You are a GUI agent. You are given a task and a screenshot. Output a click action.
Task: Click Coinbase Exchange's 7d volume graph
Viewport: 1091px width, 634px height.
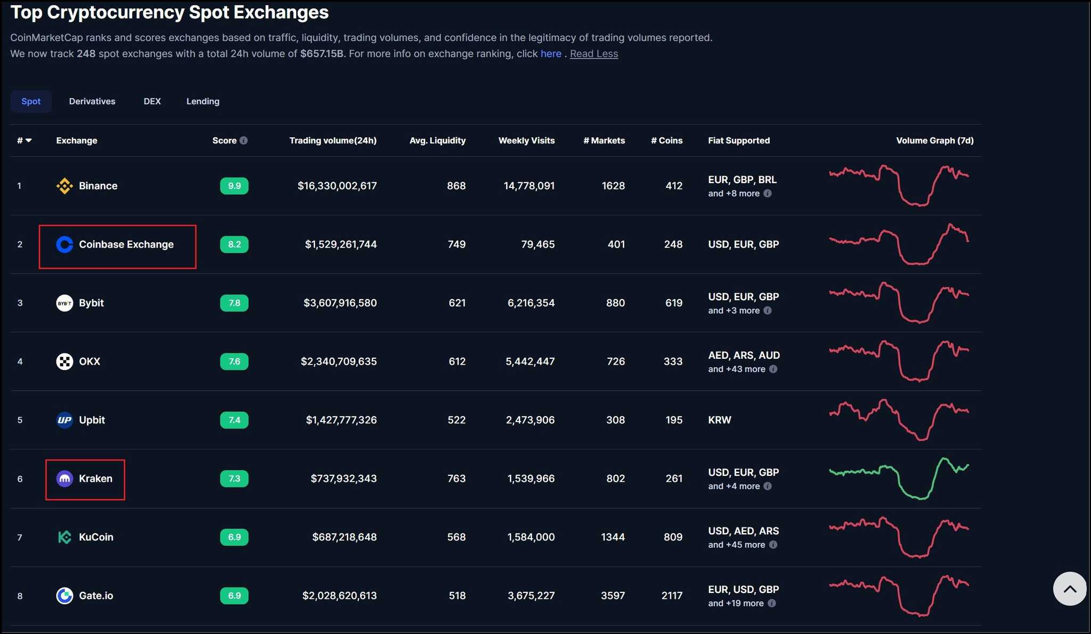point(899,244)
